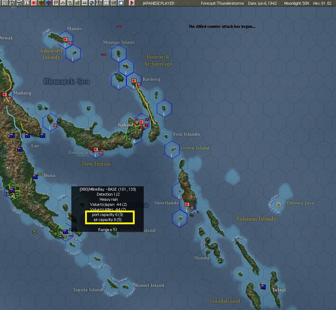Click the fleet silhouette toolbar icon
The height and width of the screenshot is (310, 336).
click(85, 3)
